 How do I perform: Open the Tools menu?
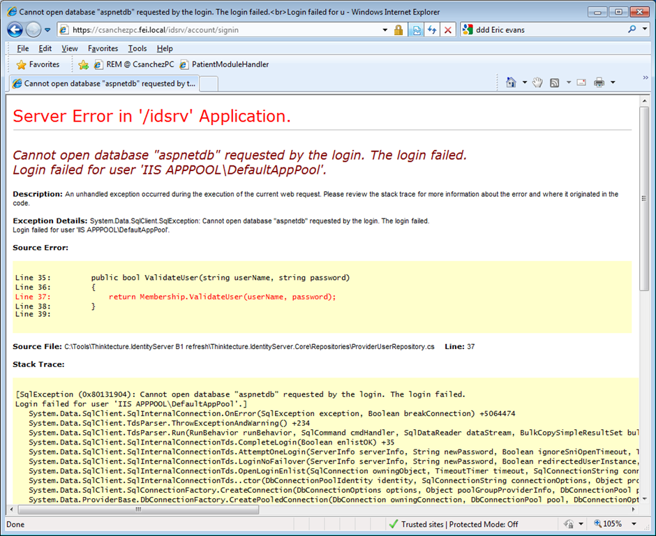[137, 49]
